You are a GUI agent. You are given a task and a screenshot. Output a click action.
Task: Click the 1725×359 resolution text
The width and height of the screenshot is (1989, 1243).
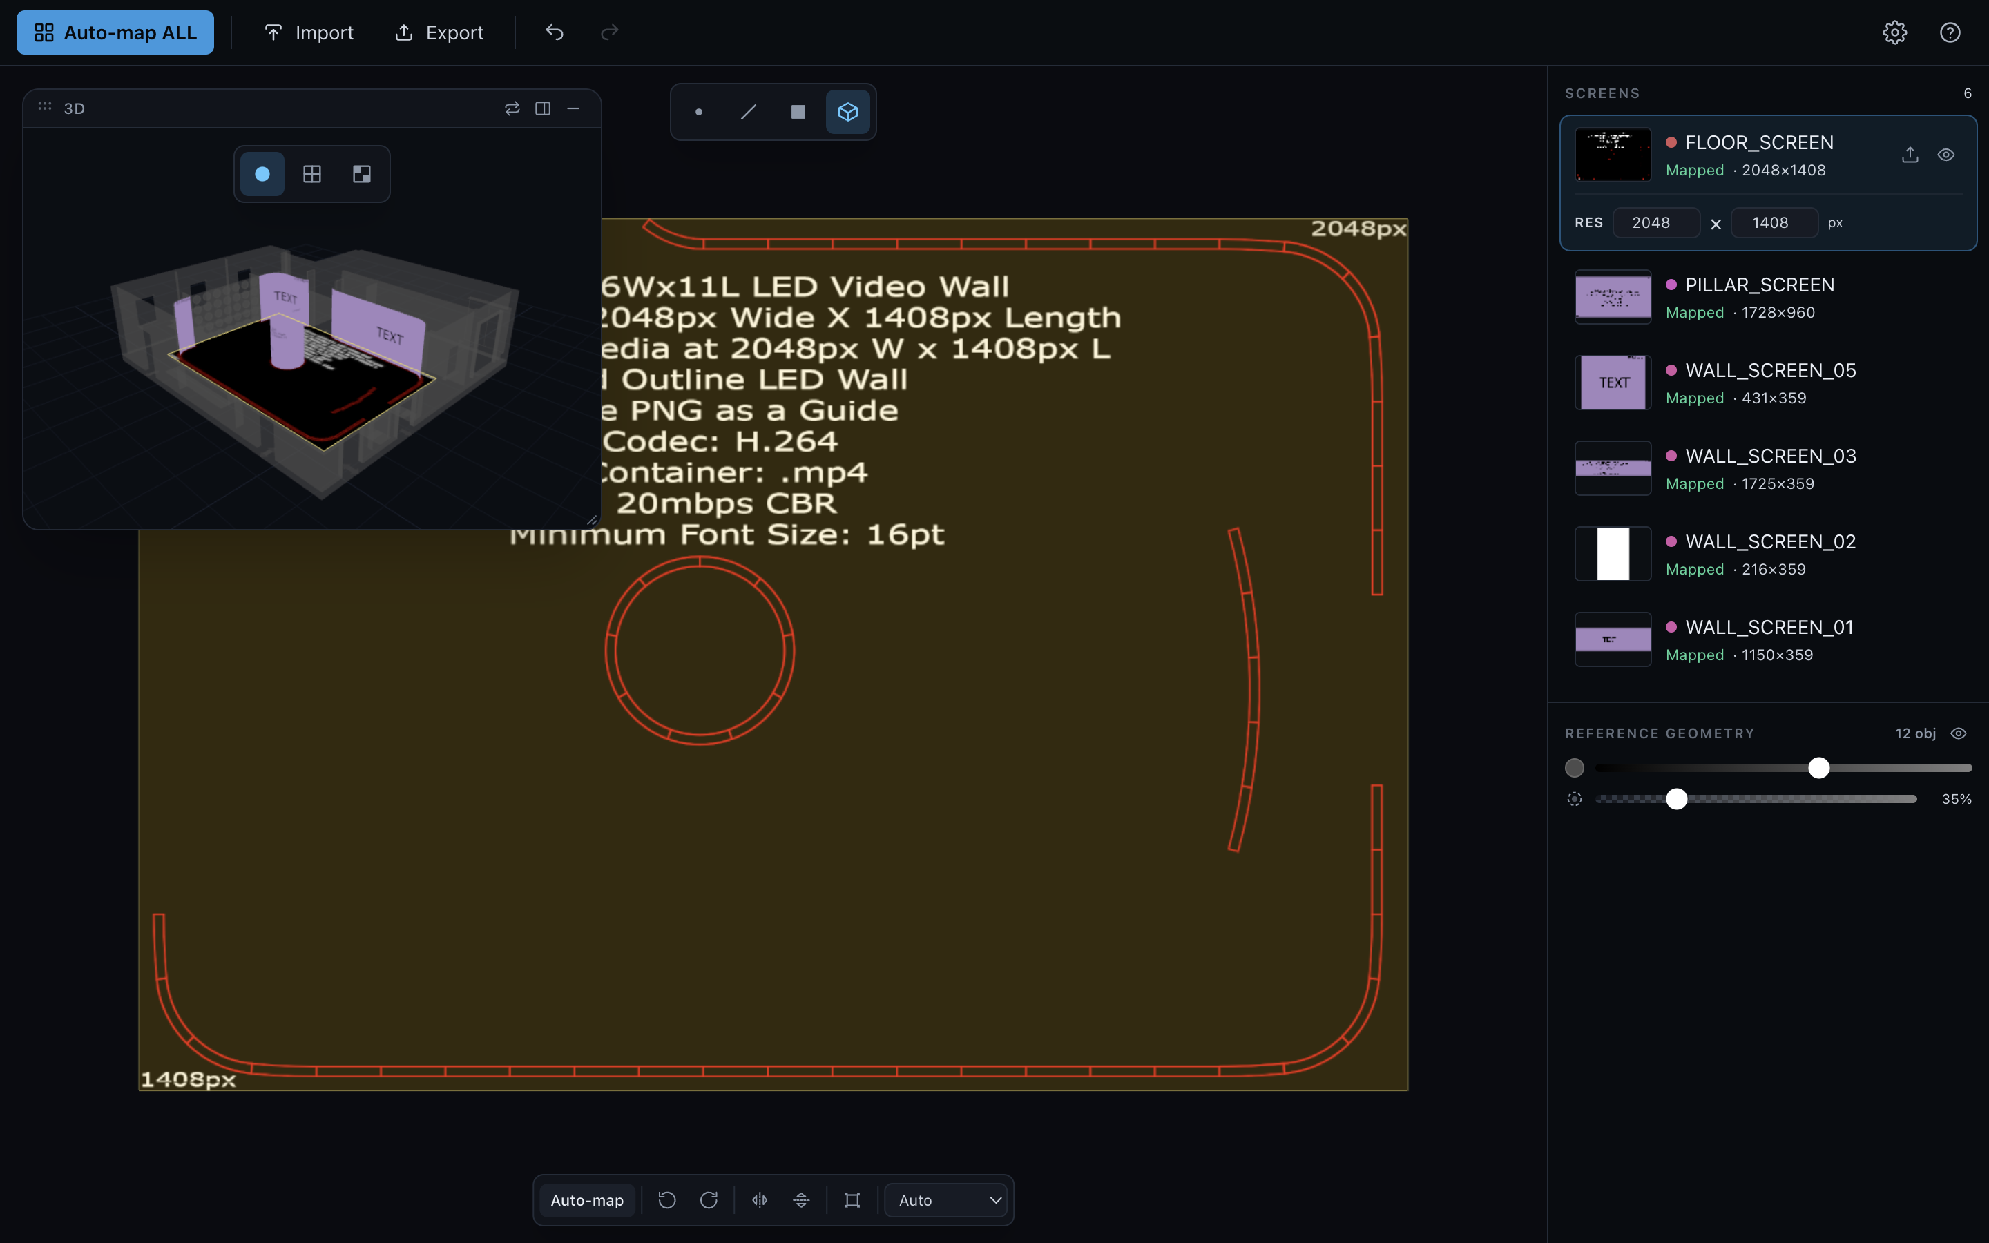pyautogui.click(x=1778, y=483)
